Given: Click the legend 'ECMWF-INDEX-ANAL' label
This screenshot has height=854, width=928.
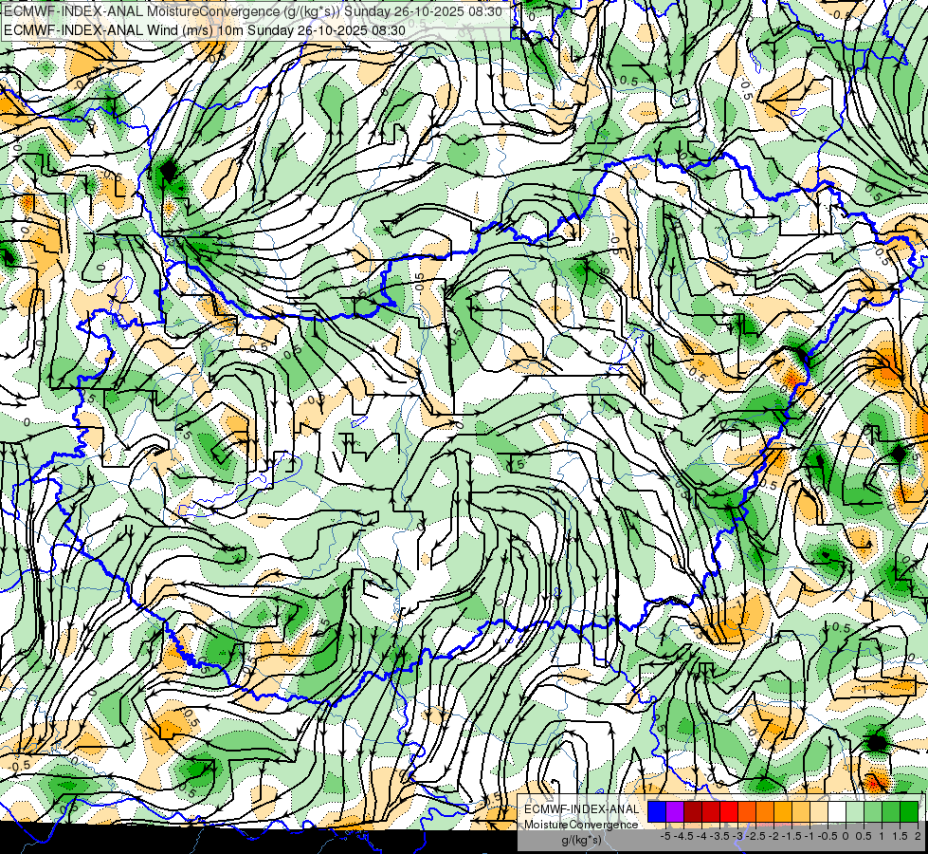Looking at the screenshot, I should 581,809.
